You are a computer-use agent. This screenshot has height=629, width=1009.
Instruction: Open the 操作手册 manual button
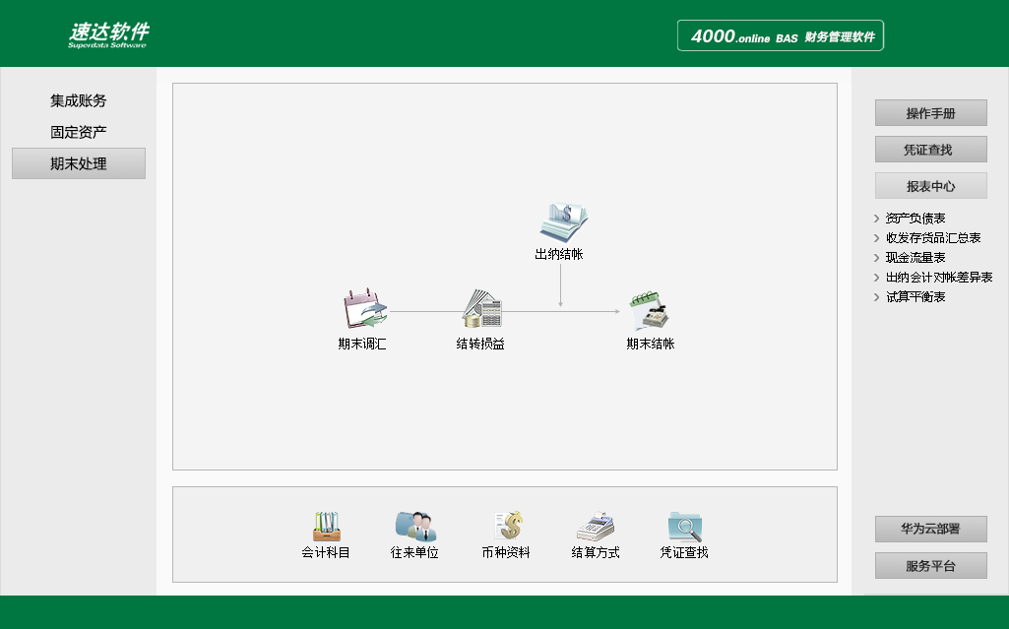coord(930,112)
